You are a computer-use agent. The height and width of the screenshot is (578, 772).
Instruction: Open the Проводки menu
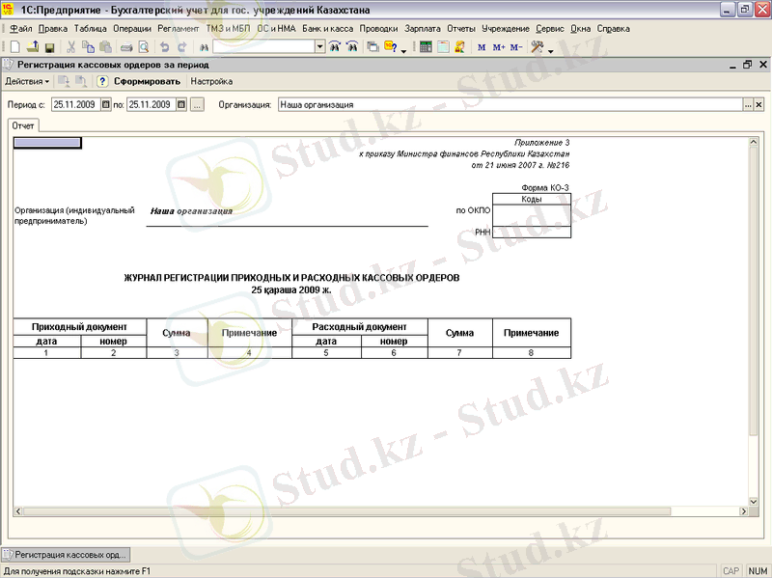pos(378,29)
